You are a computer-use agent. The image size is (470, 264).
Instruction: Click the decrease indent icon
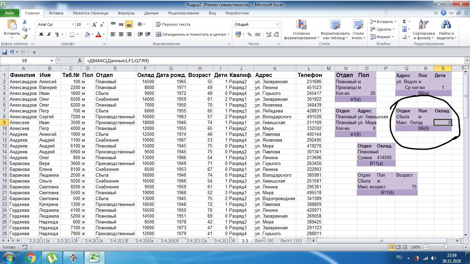(x=140, y=34)
